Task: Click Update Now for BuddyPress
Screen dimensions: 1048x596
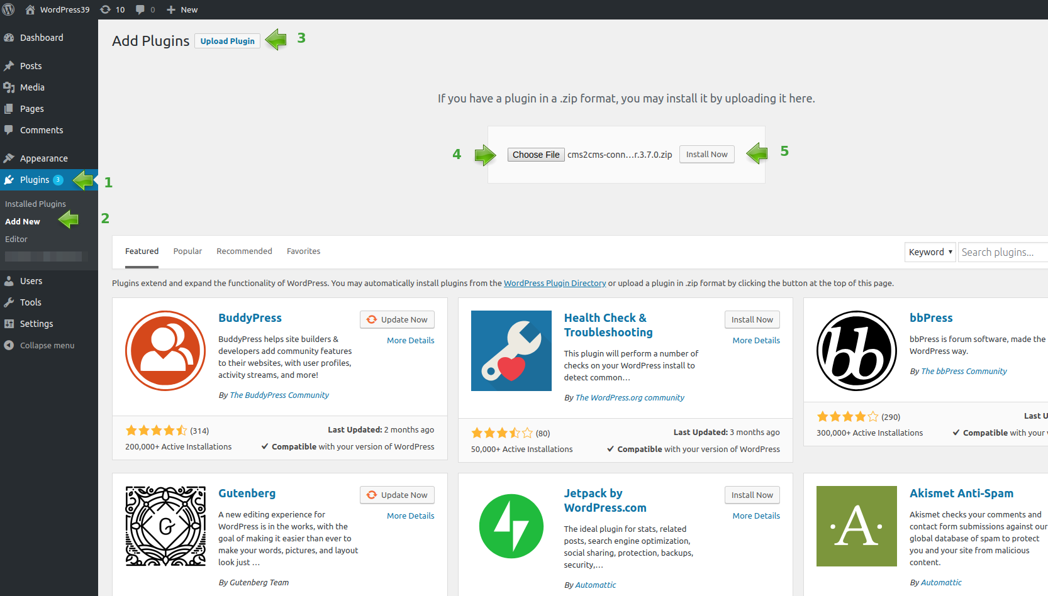Action: click(x=397, y=319)
